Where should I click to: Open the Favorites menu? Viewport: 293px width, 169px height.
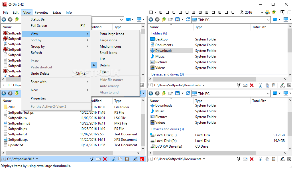42,13
